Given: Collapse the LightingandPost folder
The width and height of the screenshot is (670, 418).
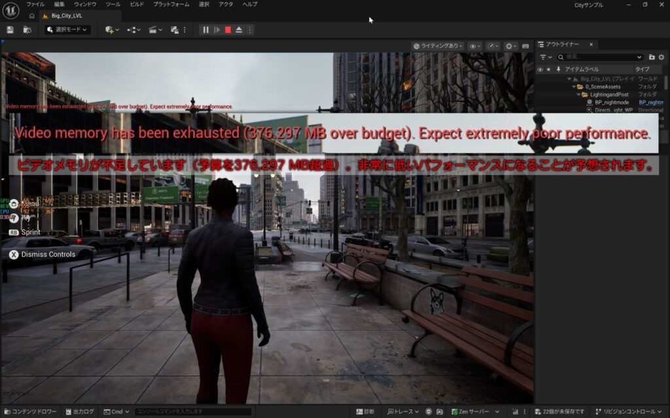Looking at the screenshot, I should pyautogui.click(x=578, y=95).
